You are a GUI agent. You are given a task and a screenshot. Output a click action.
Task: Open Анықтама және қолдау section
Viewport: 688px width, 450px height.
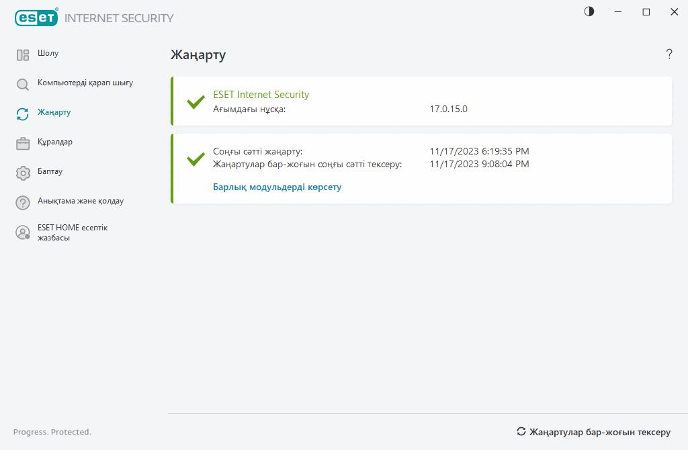[81, 201]
